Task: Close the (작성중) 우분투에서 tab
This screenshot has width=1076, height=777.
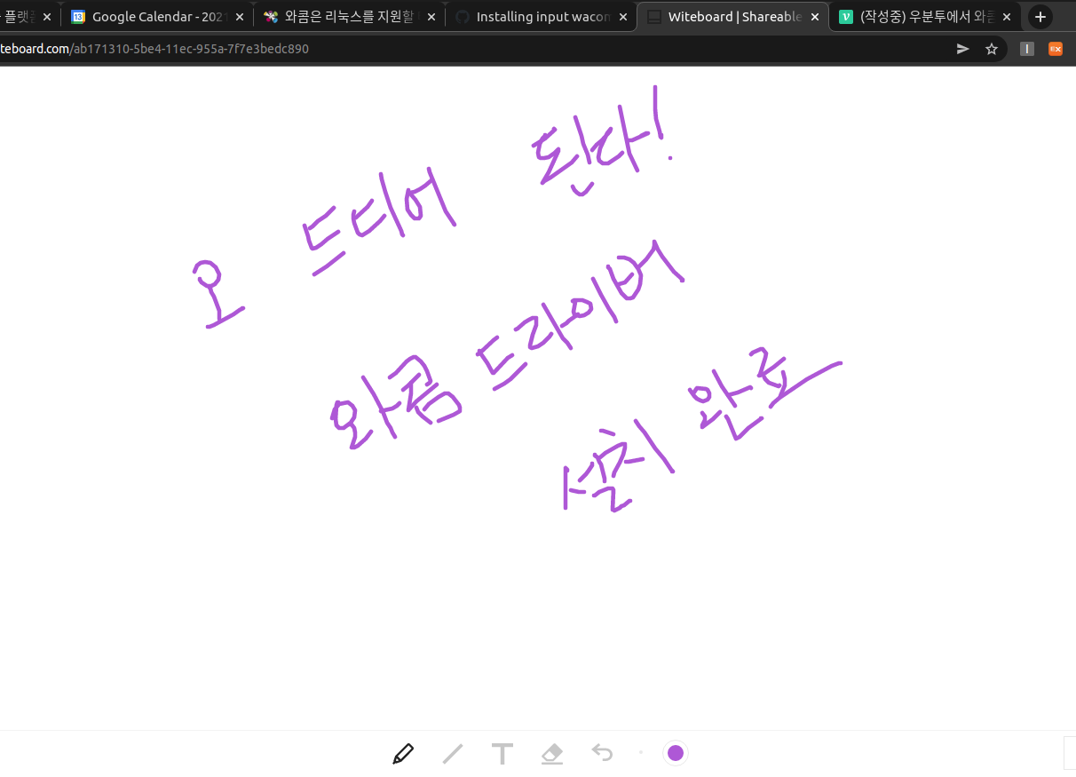Action: [x=1008, y=17]
